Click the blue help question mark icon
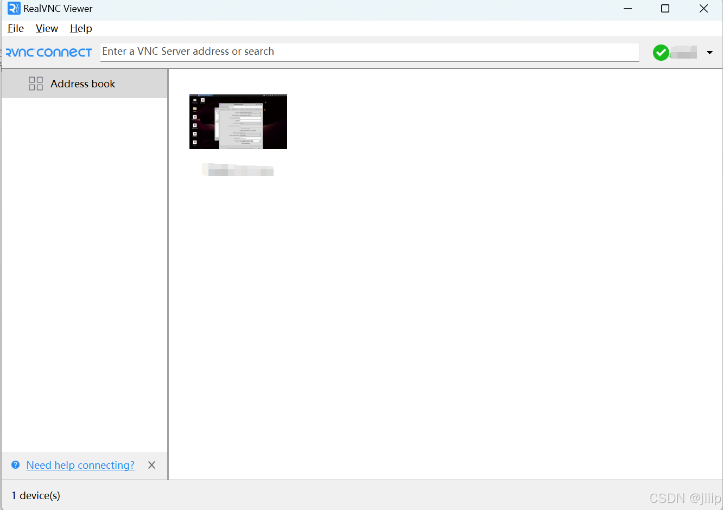 [x=16, y=465]
